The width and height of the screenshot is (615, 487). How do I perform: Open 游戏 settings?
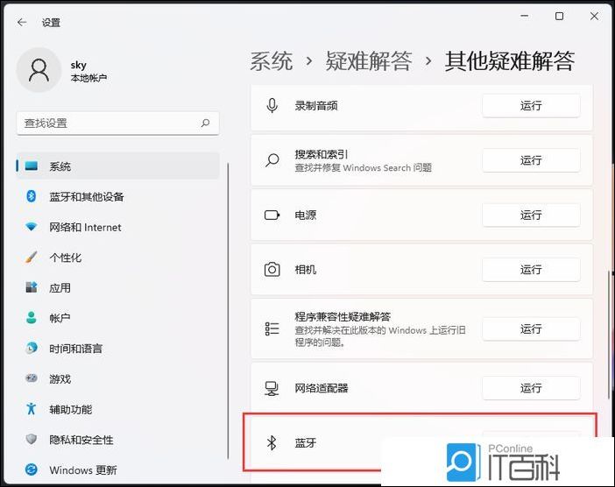point(117,378)
